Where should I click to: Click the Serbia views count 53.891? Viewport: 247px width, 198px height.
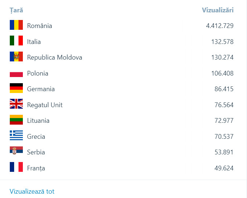coord(224,152)
